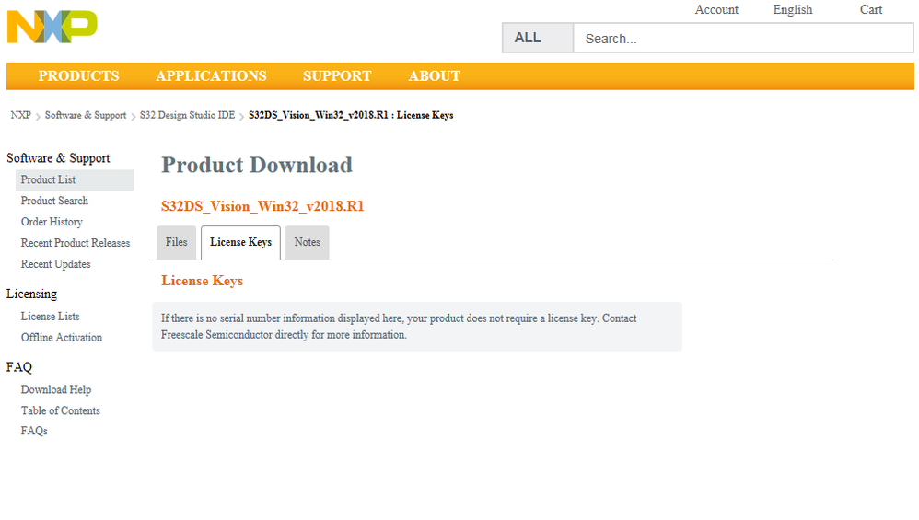This screenshot has height=520, width=919.
Task: Click the orange License Keys heading
Action: pyautogui.click(x=203, y=281)
